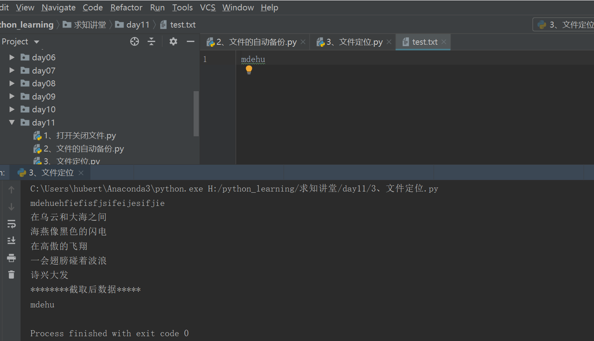Expand the day10 folder
This screenshot has width=594, height=341.
[x=12, y=110]
